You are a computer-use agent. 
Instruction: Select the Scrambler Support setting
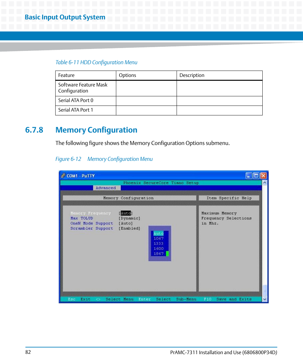[92, 229]
